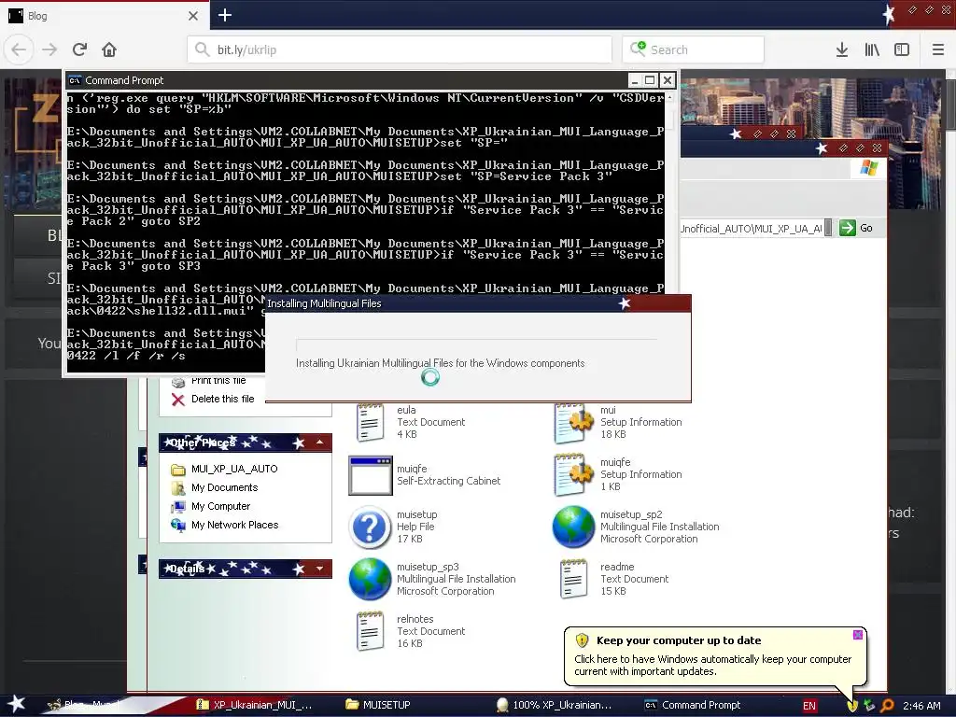Click the 'Keep your computer up to date' balloon
956x717 pixels.
715,656
